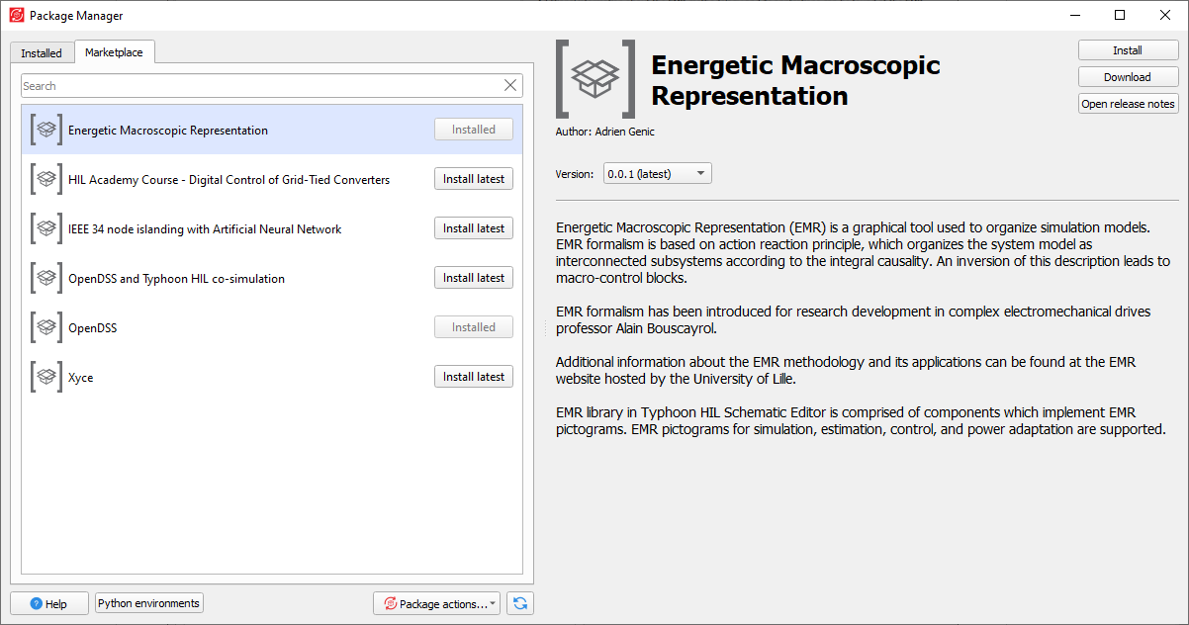Image resolution: width=1189 pixels, height=625 pixels.
Task: Switch to the Installed tab
Action: pos(42,53)
